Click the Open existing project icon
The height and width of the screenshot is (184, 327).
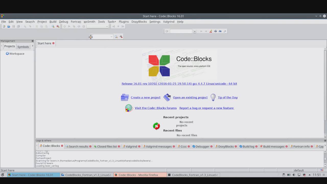coord(167,97)
